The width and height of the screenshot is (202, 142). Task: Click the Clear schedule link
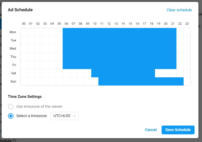tap(179, 10)
